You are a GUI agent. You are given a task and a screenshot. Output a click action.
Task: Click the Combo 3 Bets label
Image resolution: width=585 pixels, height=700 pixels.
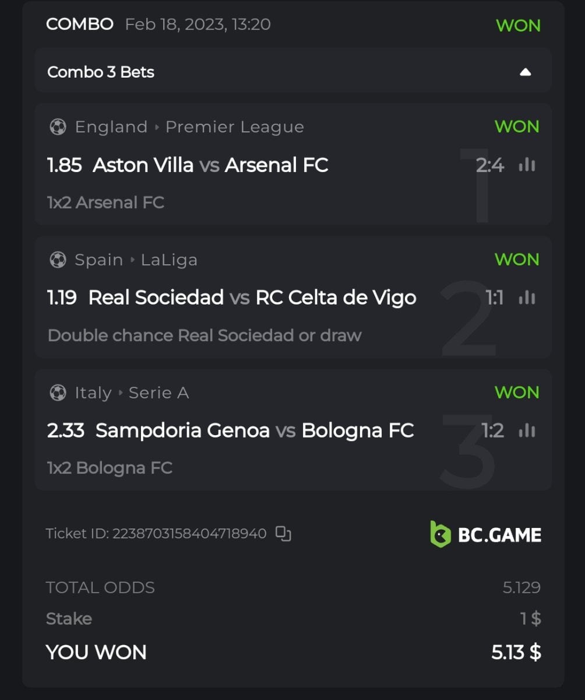point(101,72)
